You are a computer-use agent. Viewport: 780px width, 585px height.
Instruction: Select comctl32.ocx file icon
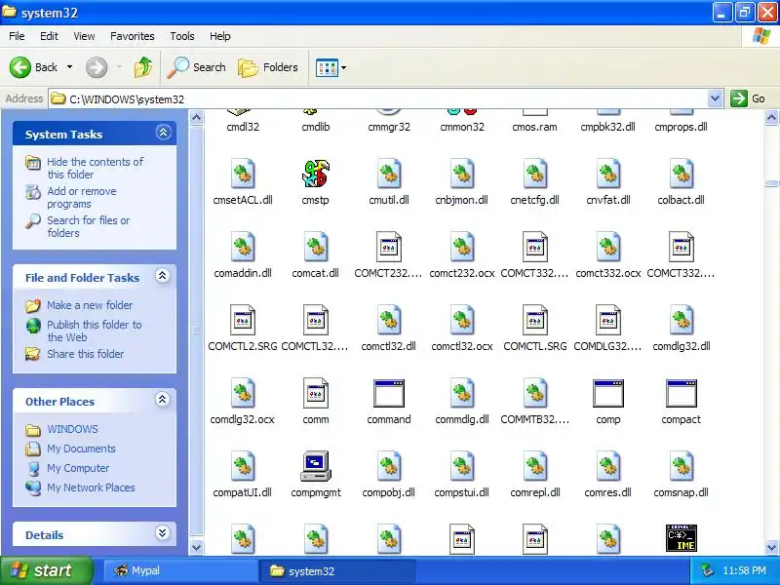[461, 320]
